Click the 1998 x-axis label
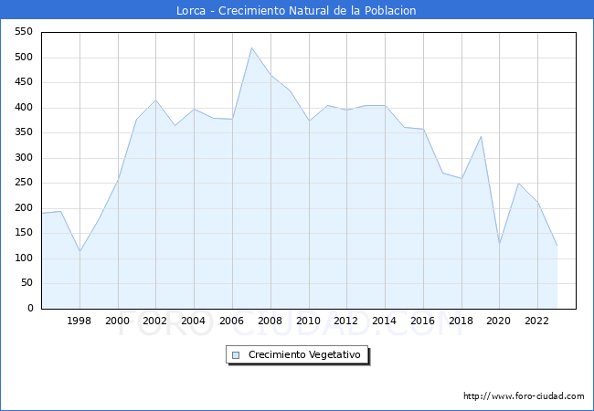 pyautogui.click(x=79, y=321)
